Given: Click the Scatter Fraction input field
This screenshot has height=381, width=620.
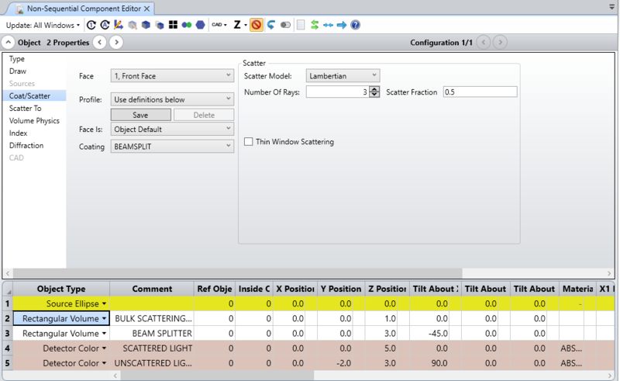Looking at the screenshot, I should (479, 92).
